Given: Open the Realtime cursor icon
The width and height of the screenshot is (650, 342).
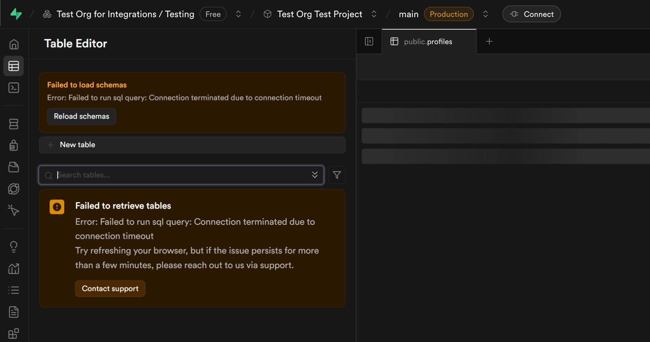Looking at the screenshot, I should pyautogui.click(x=14, y=210).
